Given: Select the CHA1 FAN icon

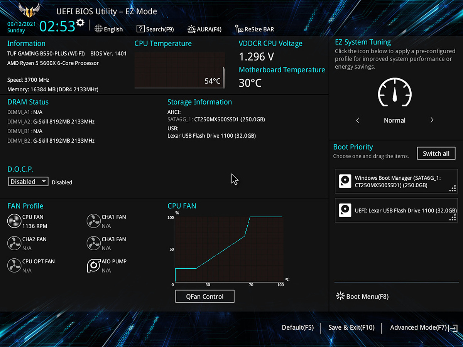Looking at the screenshot, I should [x=93, y=221].
